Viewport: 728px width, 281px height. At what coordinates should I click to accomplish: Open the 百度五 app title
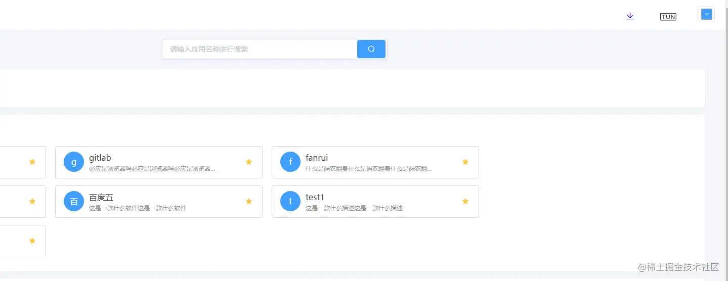[101, 197]
